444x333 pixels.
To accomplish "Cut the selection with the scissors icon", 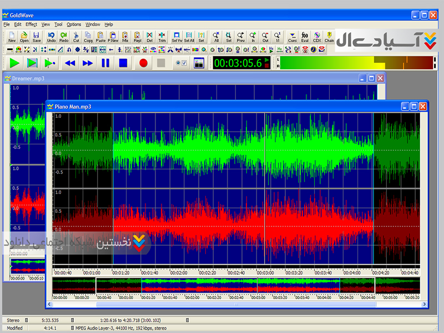I will pyautogui.click(x=76, y=37).
